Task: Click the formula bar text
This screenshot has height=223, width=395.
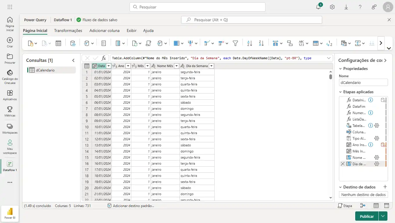Action: 211,58
